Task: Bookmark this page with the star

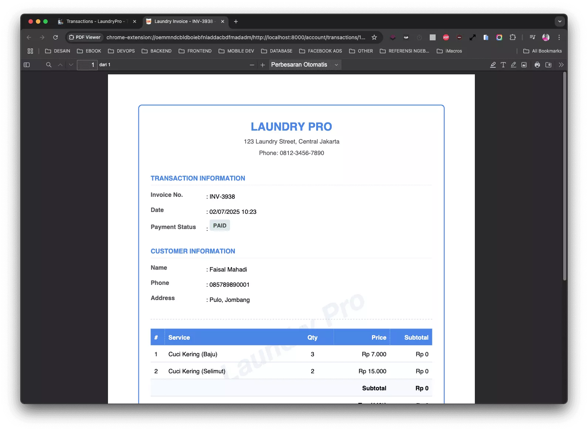Action: pyautogui.click(x=374, y=37)
